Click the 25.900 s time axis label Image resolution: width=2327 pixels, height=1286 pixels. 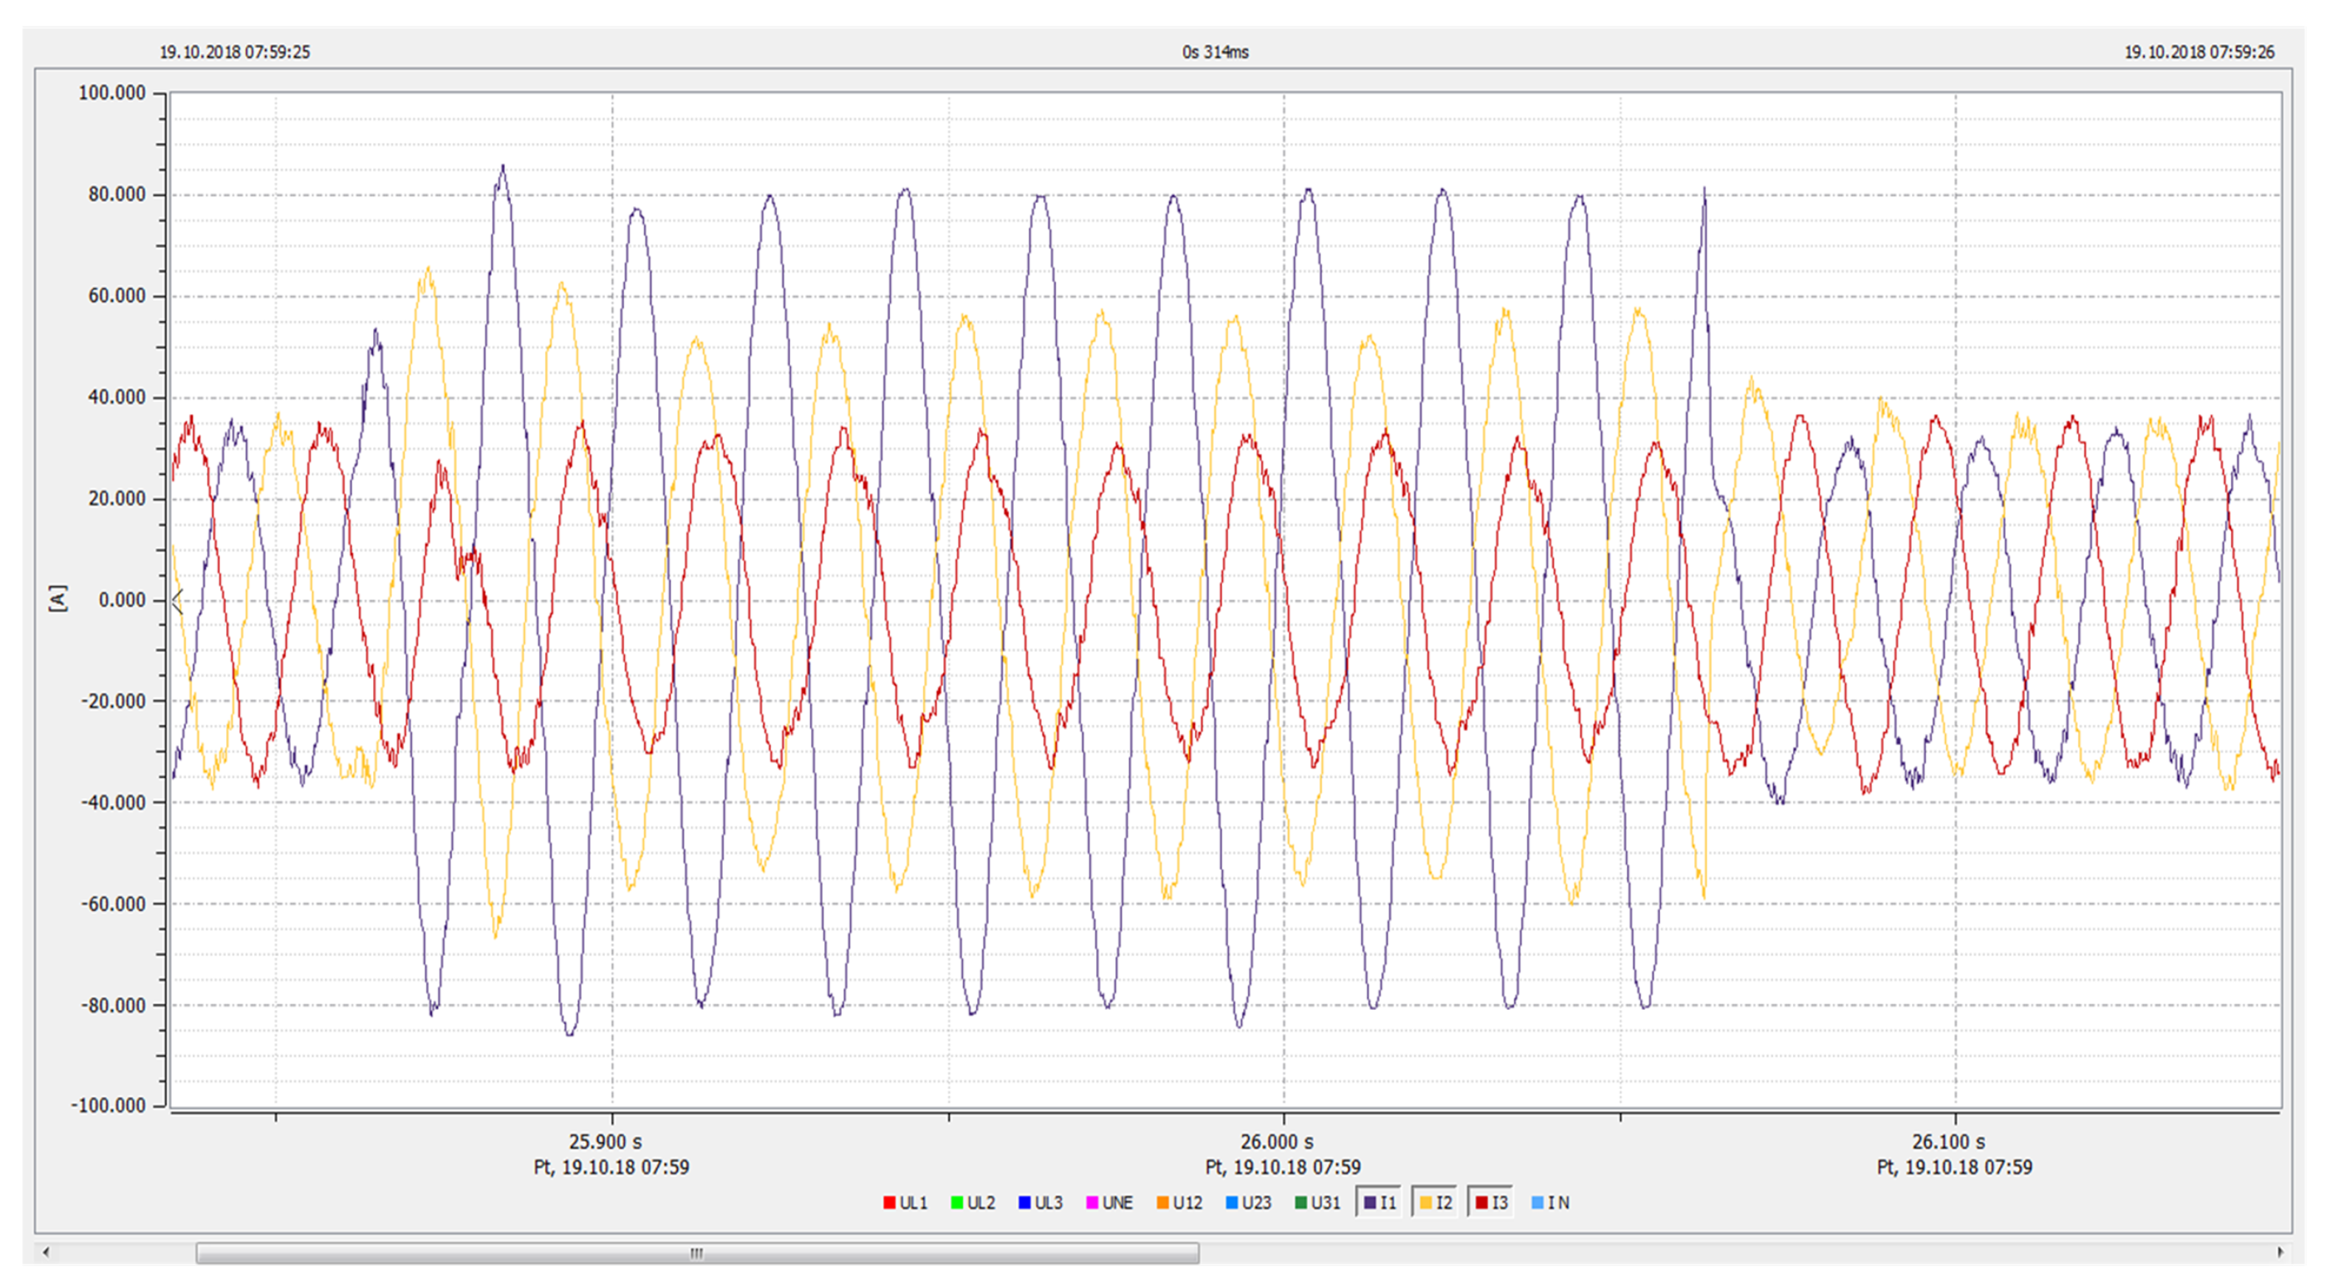[606, 1141]
